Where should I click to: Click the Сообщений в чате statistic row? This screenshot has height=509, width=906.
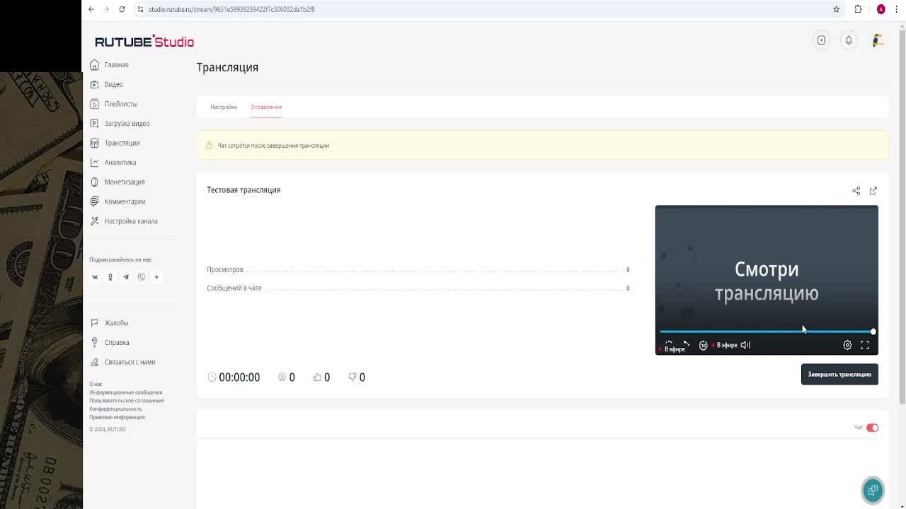point(418,288)
